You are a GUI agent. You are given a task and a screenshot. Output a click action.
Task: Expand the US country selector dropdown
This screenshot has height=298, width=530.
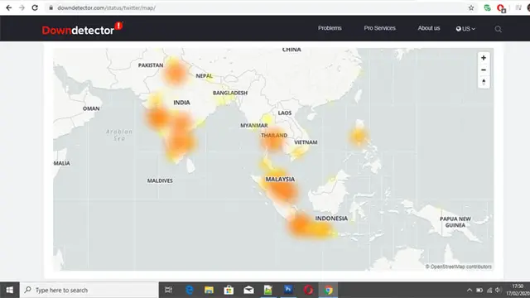(x=465, y=29)
